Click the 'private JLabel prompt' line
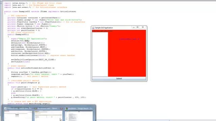The image size is (216, 121). click(x=45, y=20)
